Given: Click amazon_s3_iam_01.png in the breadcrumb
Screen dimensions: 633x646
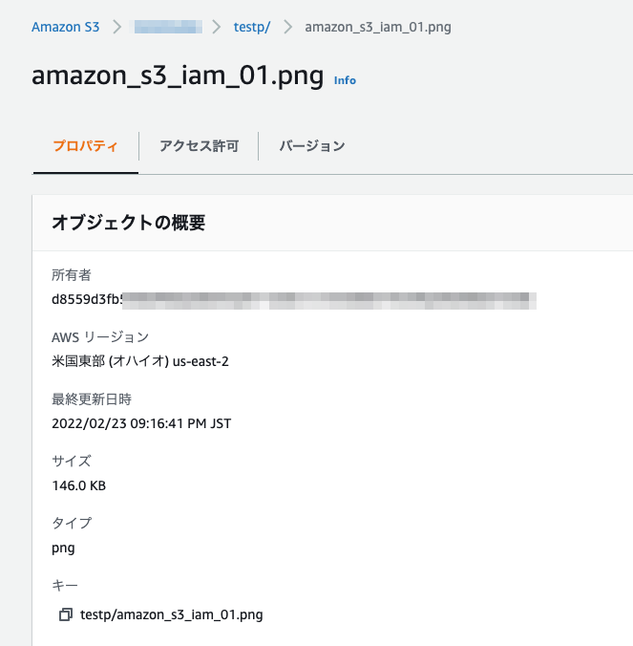Looking at the screenshot, I should click(x=378, y=27).
